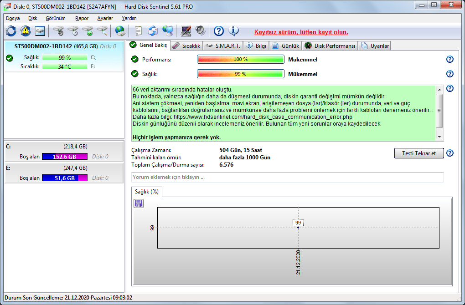
Task: Click the sidebar Sağlık 99 % bar
Action: (x=65, y=57)
